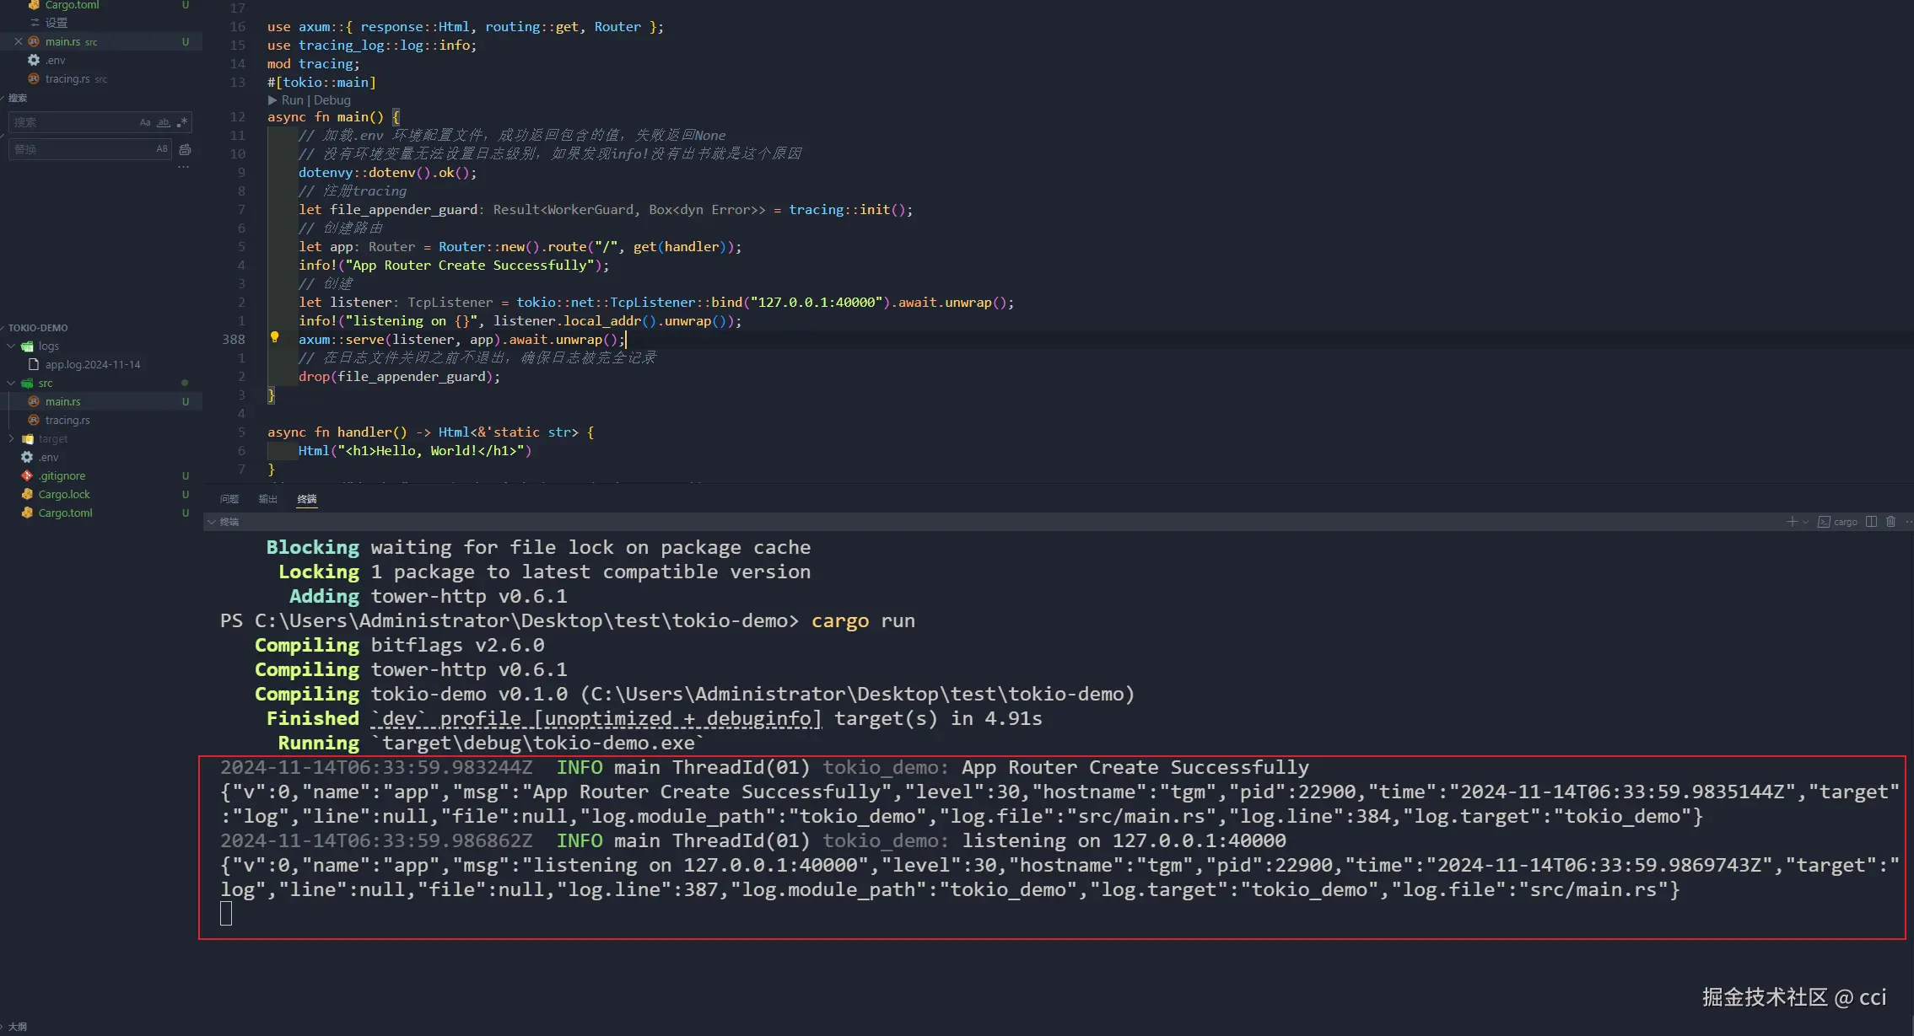Toggle match case in search
Screen dimensions: 1914x1036
point(145,122)
